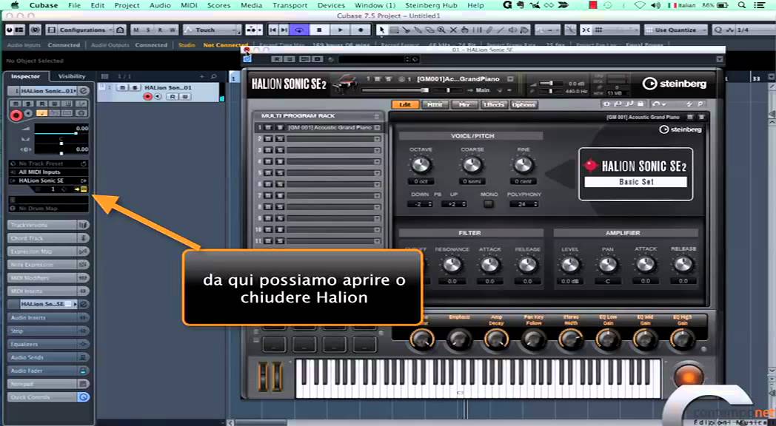Click Add Track plus icon in track list
776x426 pixels.
pos(202,76)
